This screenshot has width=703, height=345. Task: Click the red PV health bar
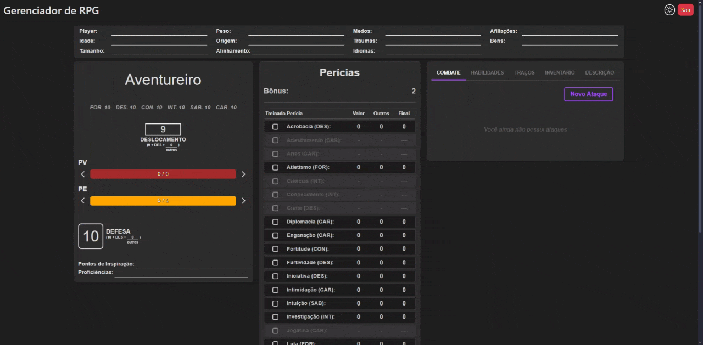point(163,174)
